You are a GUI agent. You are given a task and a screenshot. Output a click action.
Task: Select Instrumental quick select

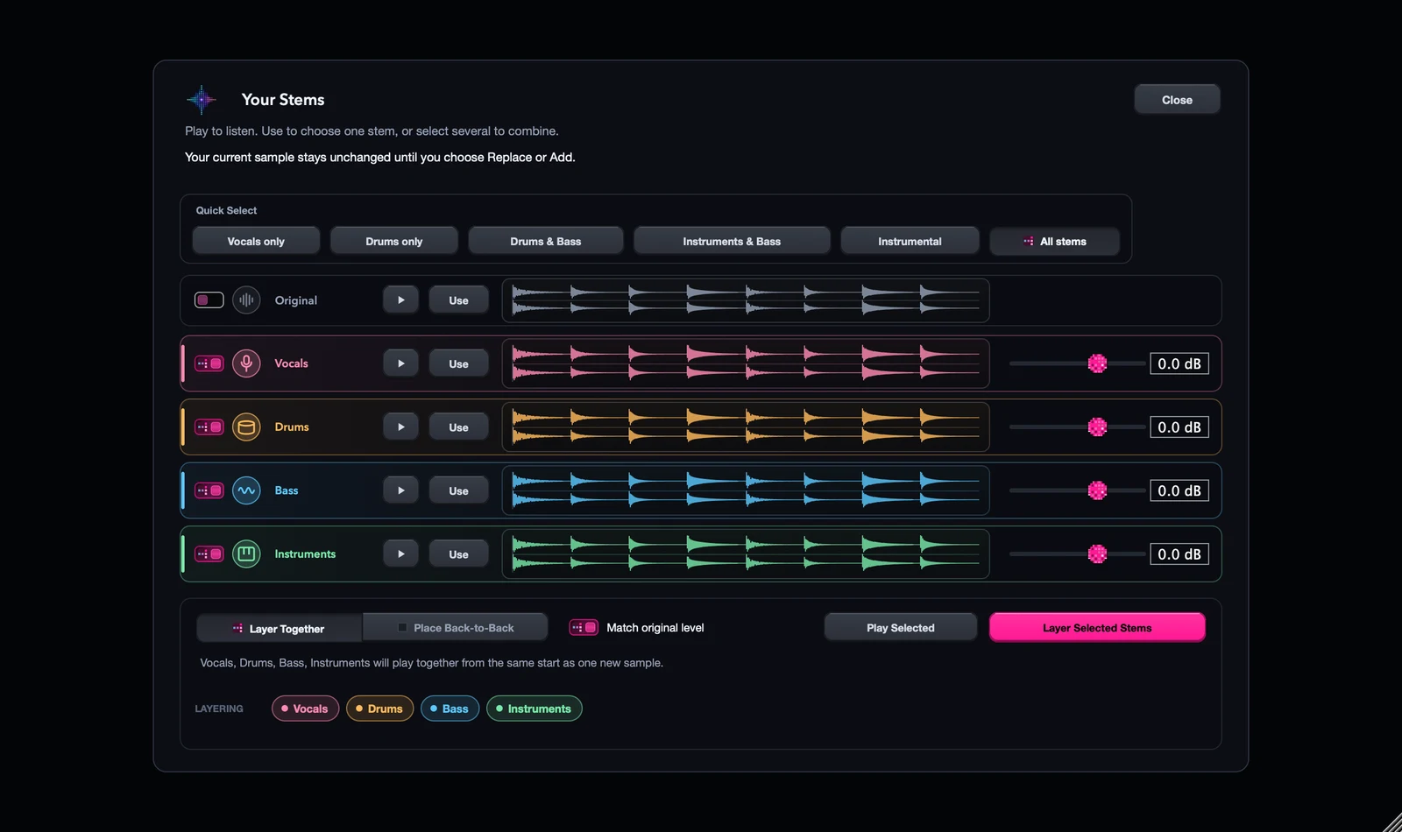[910, 241]
